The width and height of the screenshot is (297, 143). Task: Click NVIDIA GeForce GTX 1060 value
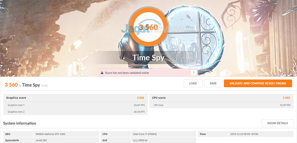(x=50, y=134)
